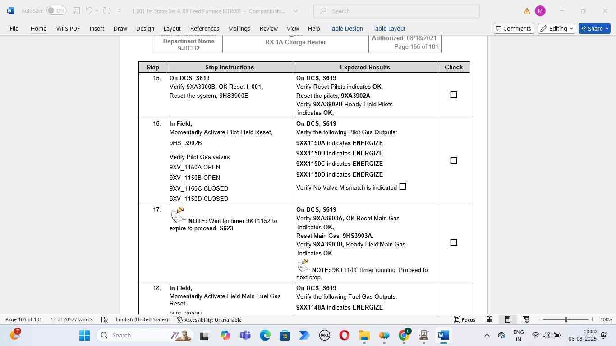616x346 pixels.
Task: Open the notification bell in system tray
Action: (603, 335)
